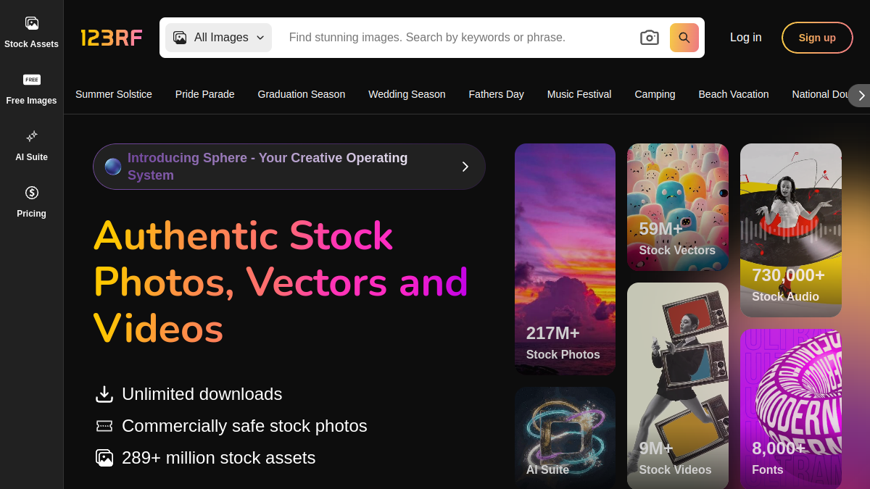870x489 pixels.
Task: Open Pricing dollar icon in sidebar
Action: (31, 193)
